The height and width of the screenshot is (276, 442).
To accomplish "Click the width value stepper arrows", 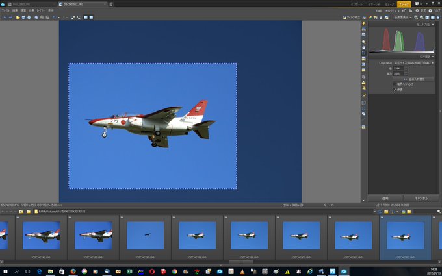I will tap(406, 68).
